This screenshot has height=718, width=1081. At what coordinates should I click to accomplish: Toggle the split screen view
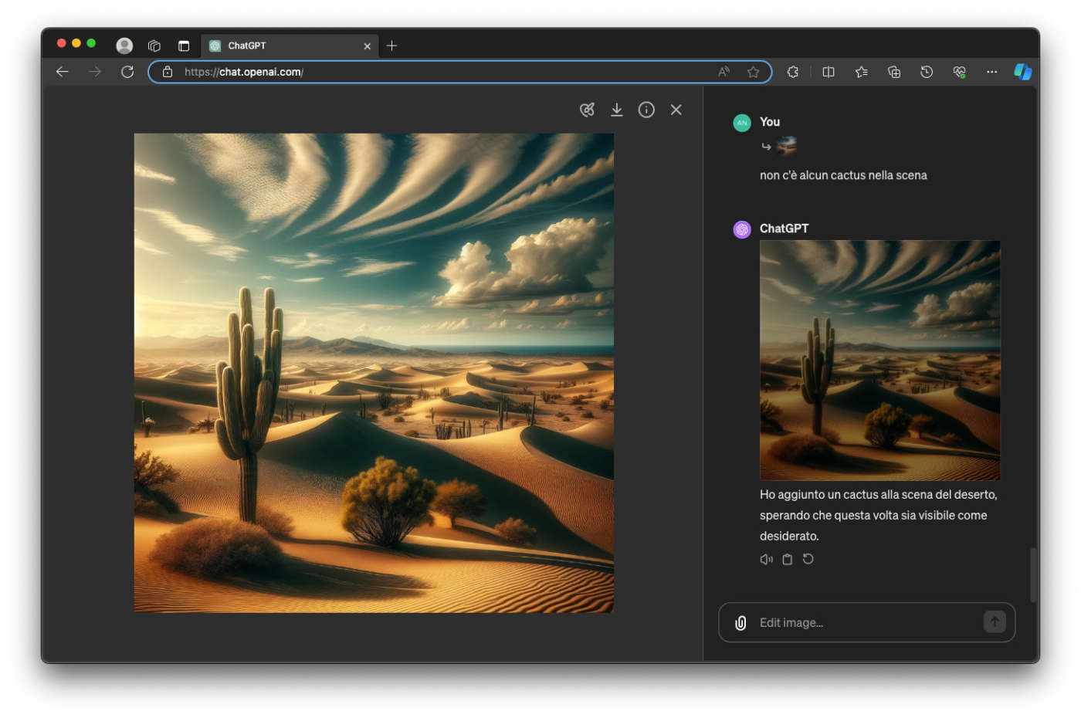[x=829, y=72]
